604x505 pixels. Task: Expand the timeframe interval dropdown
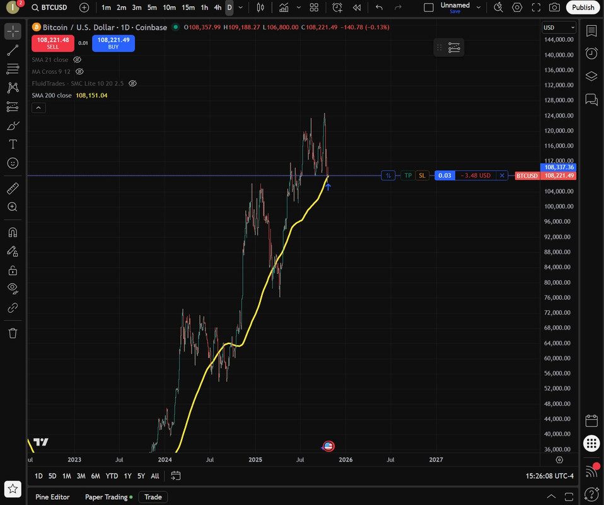241,8
